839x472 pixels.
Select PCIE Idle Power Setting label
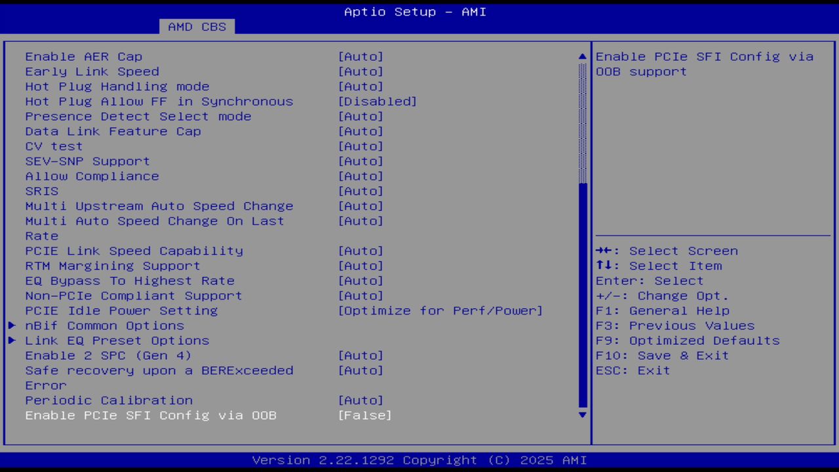coord(121,310)
